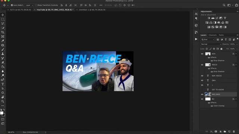The width and height of the screenshot is (239, 134).
Task: Switch to the ICTV document tab
Action: (21, 10)
